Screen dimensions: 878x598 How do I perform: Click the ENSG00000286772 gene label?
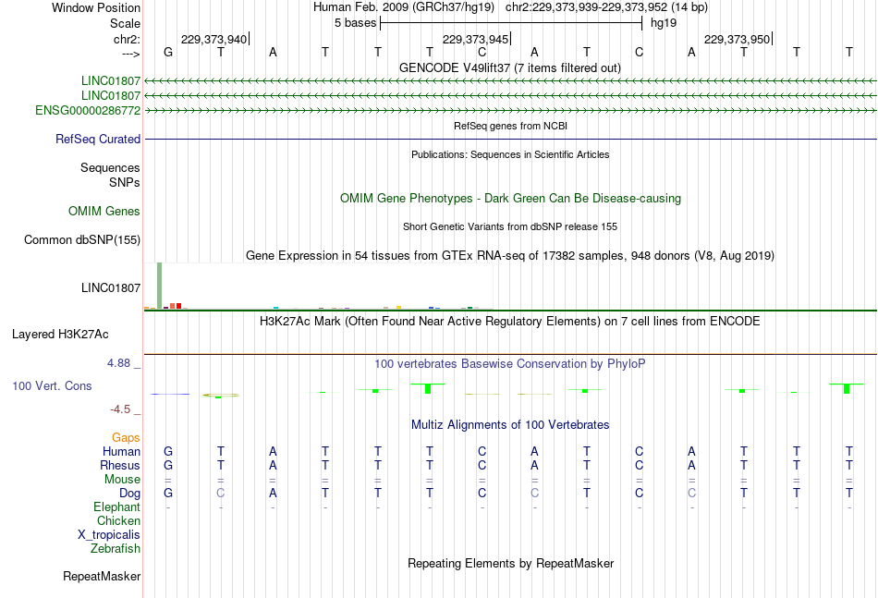[88, 110]
